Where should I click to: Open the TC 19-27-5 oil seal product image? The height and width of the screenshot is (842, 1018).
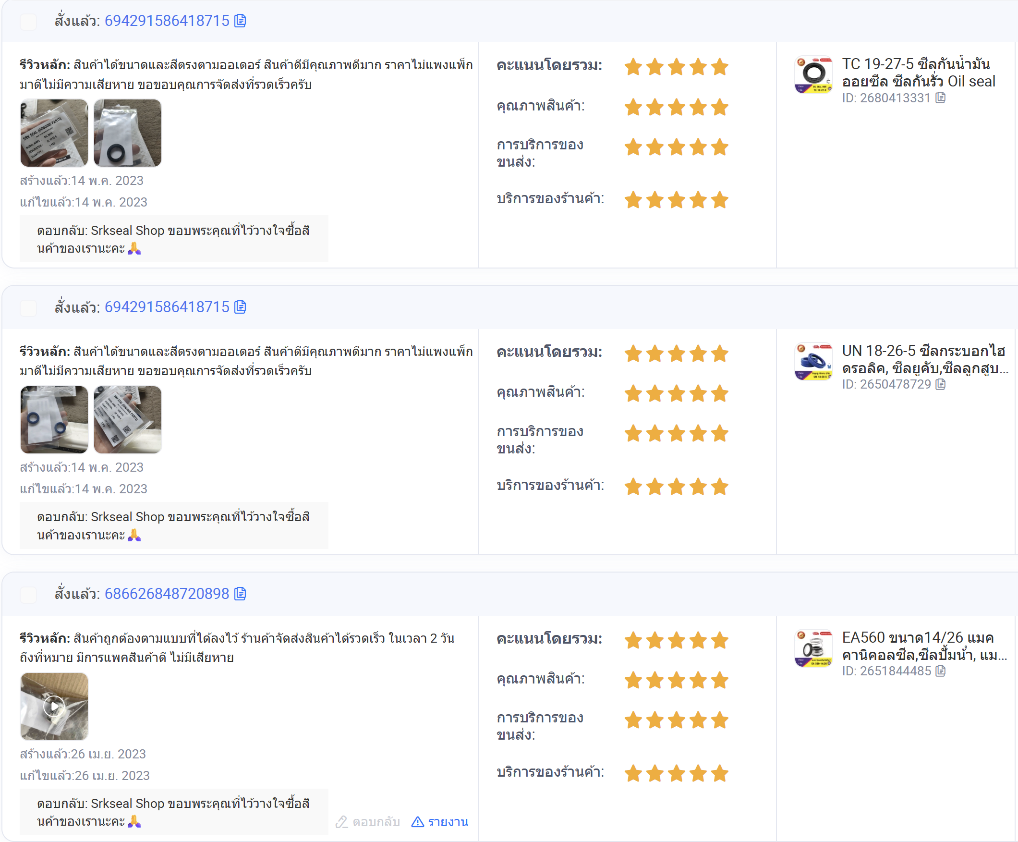click(814, 75)
